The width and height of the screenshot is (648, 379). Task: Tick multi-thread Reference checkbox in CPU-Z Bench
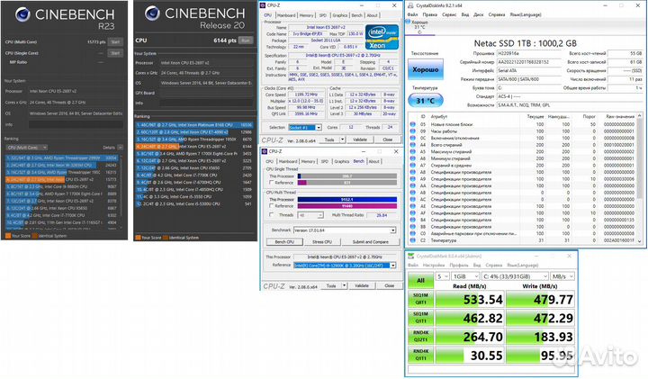[272, 205]
